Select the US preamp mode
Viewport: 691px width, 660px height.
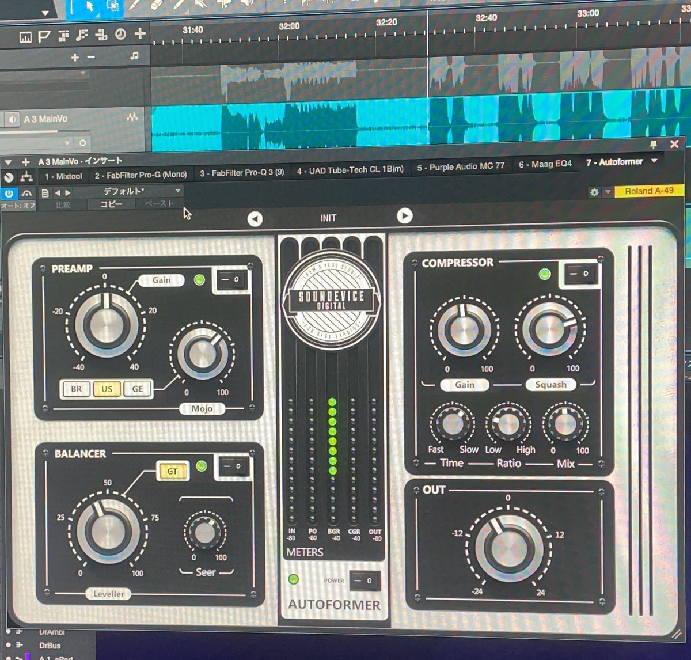[x=107, y=389]
